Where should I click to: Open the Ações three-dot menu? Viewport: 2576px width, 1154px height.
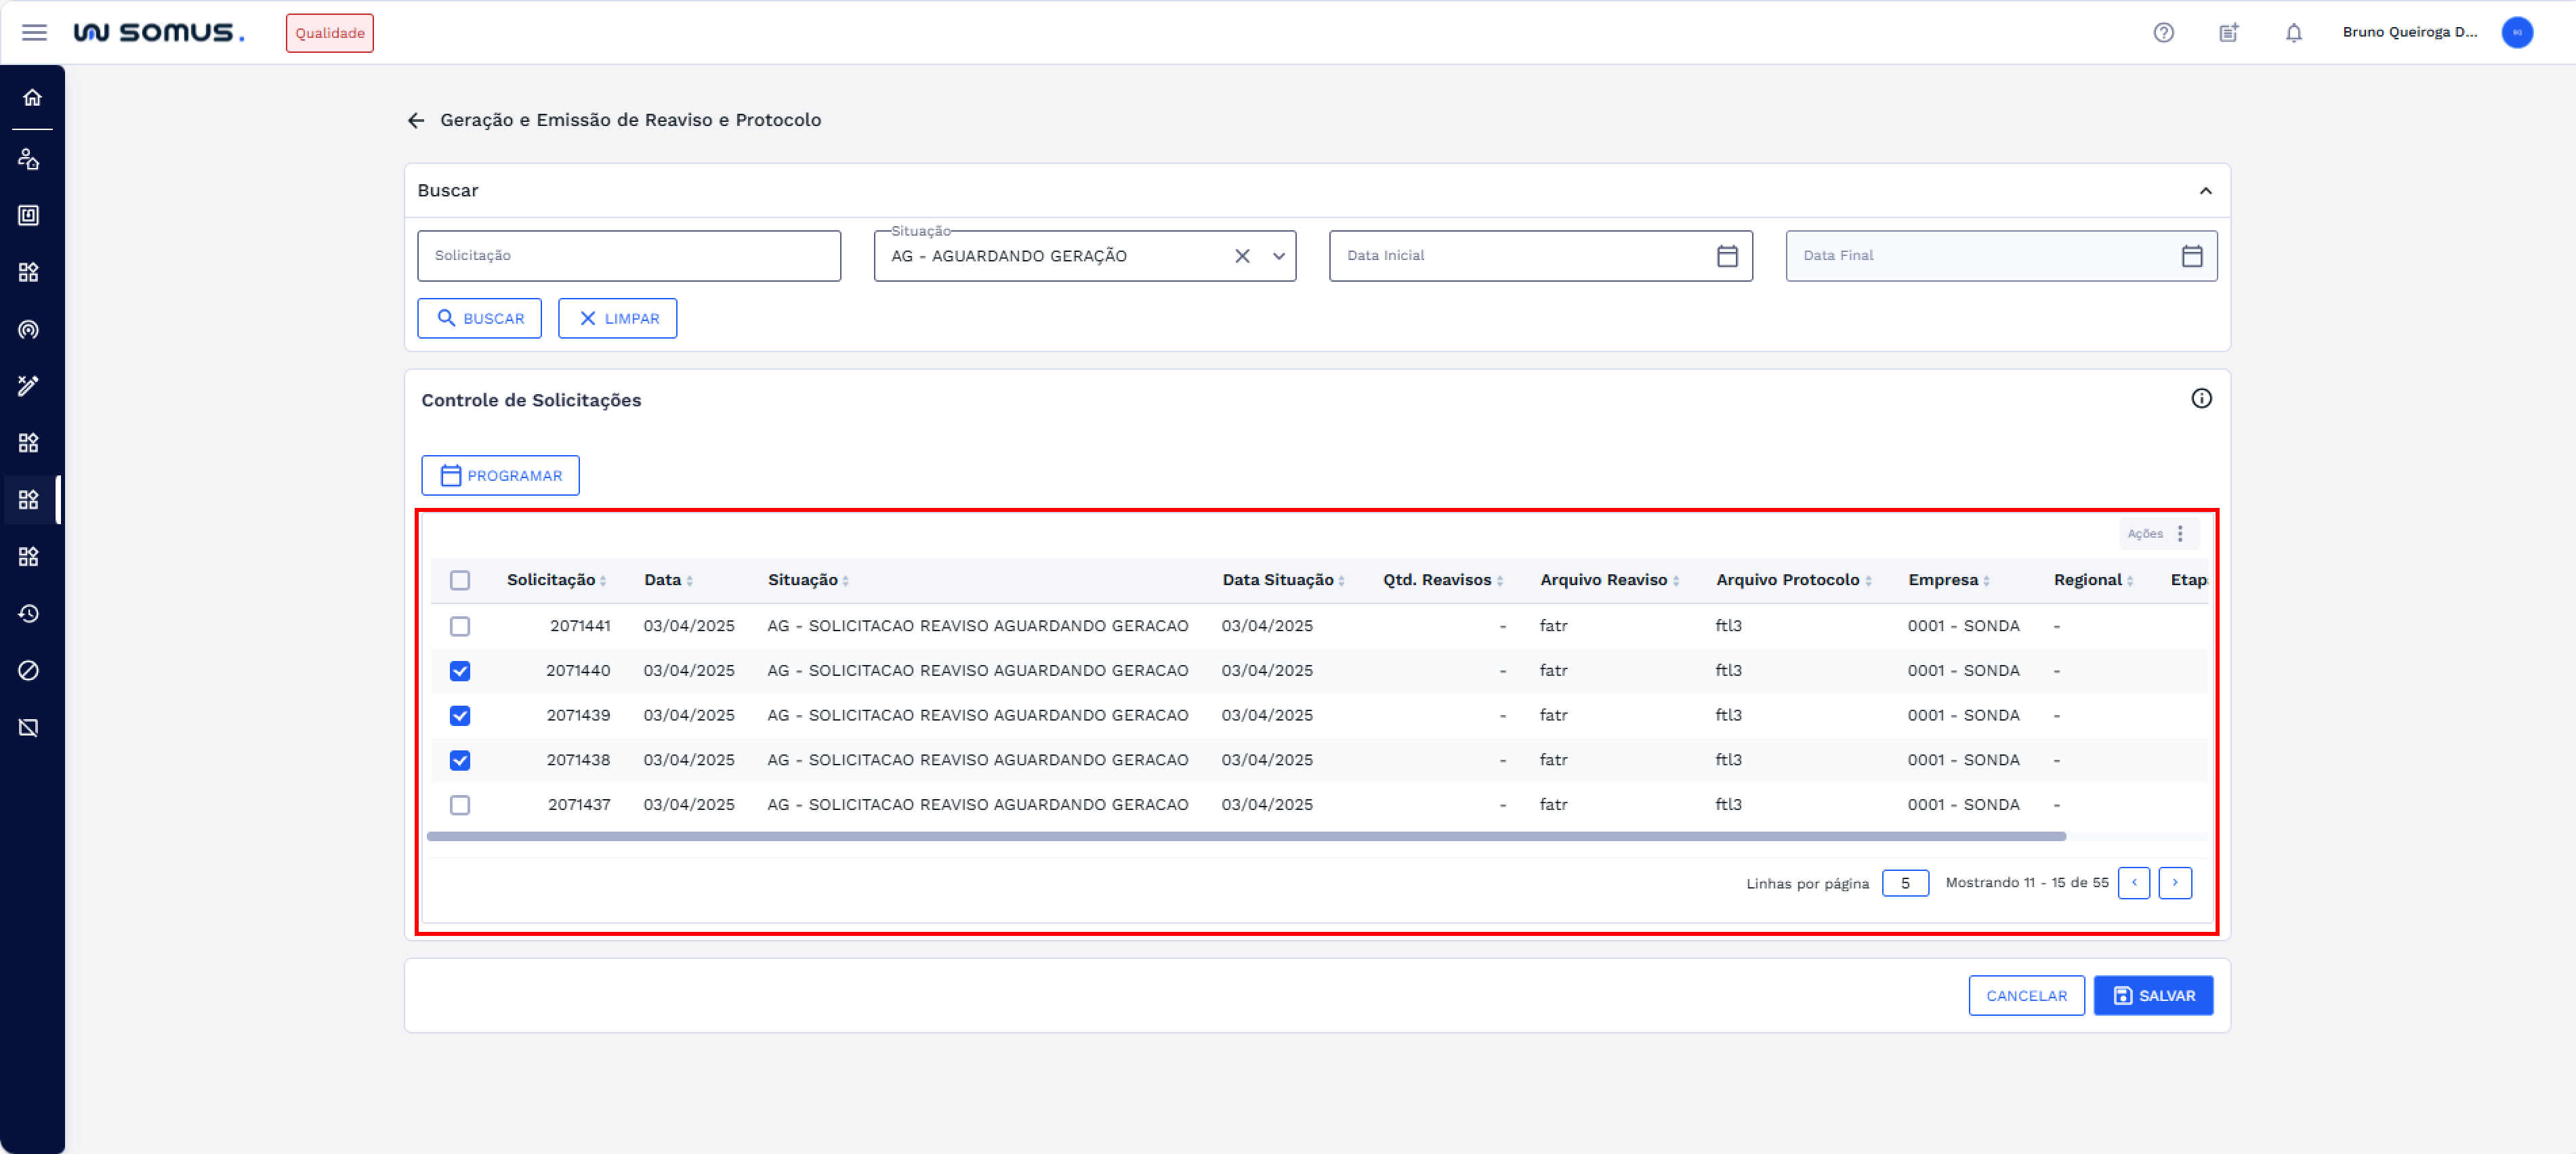coord(2180,534)
